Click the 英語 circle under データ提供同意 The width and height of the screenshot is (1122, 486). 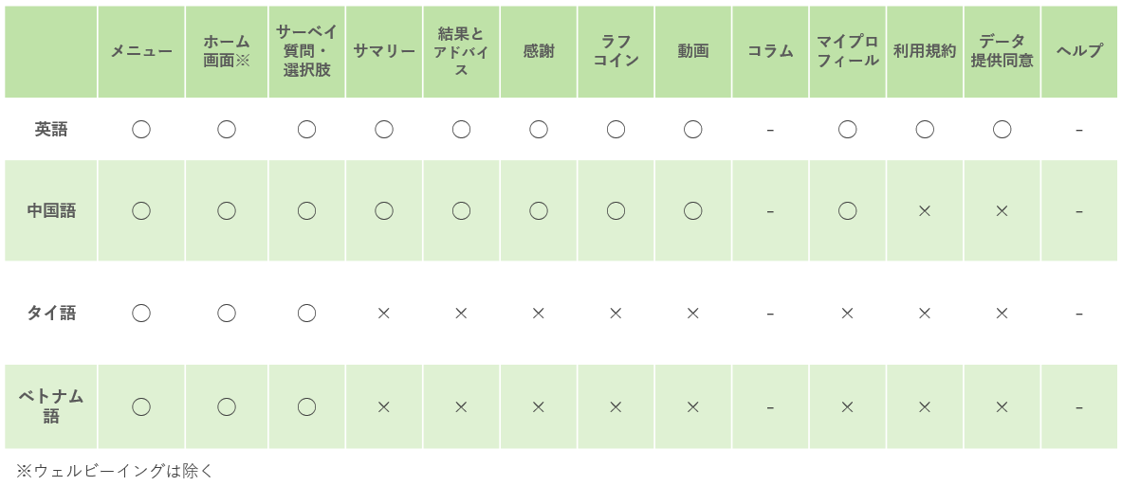coord(1002,130)
